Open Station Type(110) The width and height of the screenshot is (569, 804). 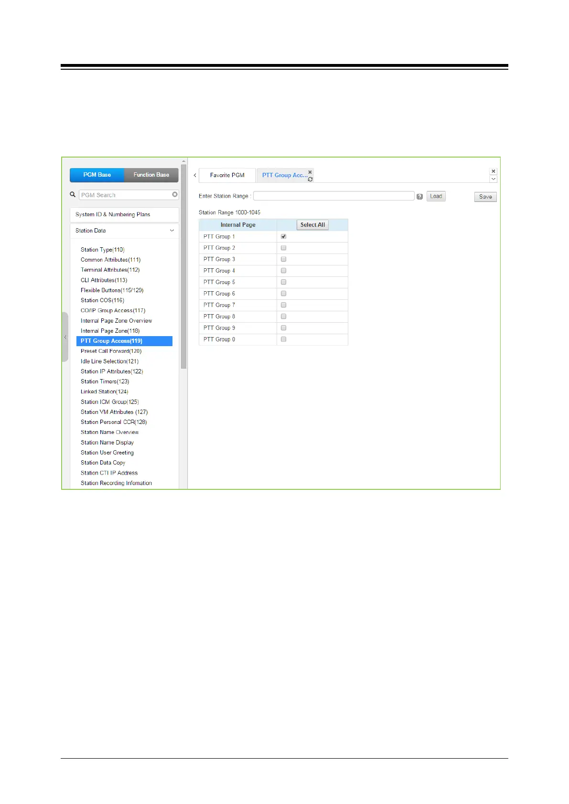[103, 250]
